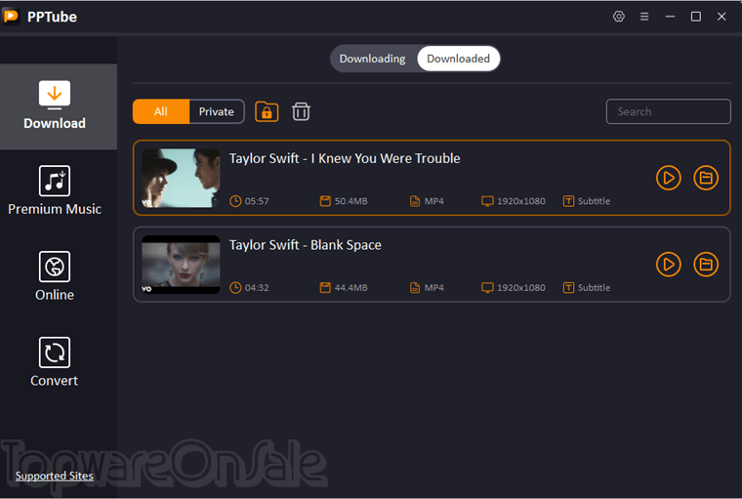Image resolution: width=742 pixels, height=499 pixels.
Task: Click MP4 format icon for Blank Space
Action: tap(415, 288)
